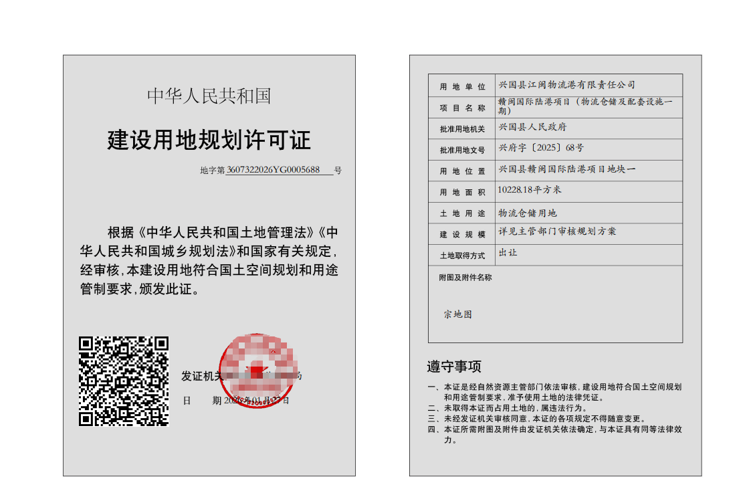Click the 遵守事项 section heading
The height and width of the screenshot is (499, 745).
click(x=454, y=367)
